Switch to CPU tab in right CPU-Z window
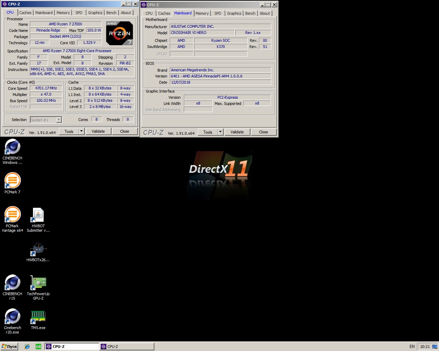 point(149,13)
